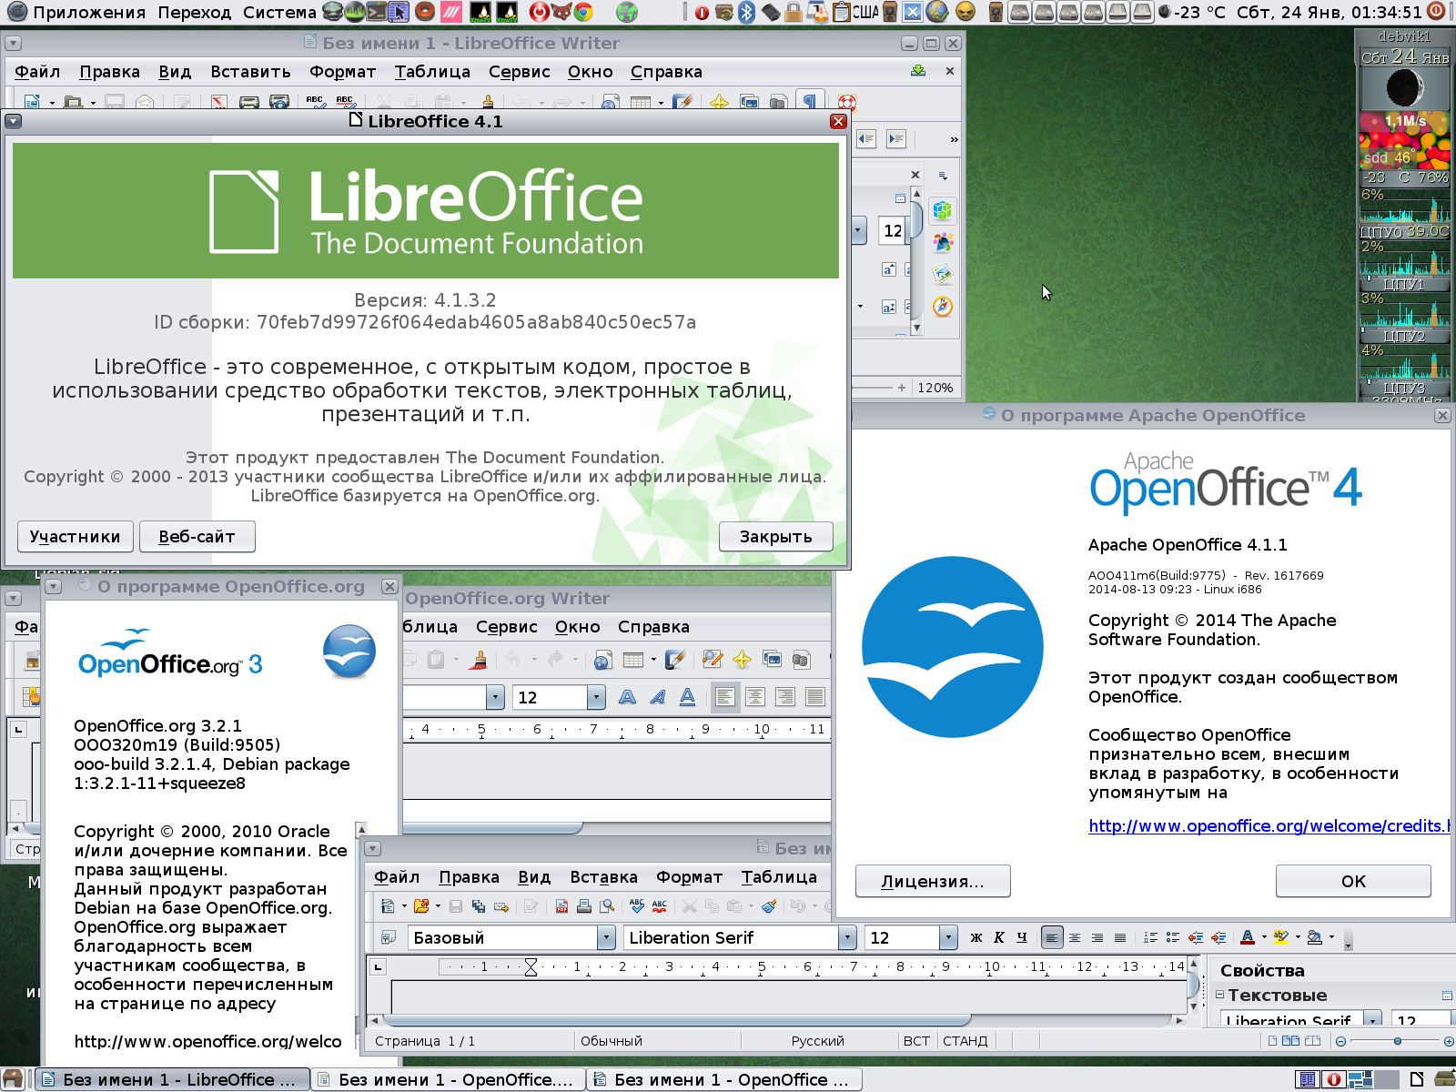This screenshot has width=1456, height=1092.
Task: Toggle Bold (Ж) in Apache OpenOffice toolbar
Action: [976, 937]
